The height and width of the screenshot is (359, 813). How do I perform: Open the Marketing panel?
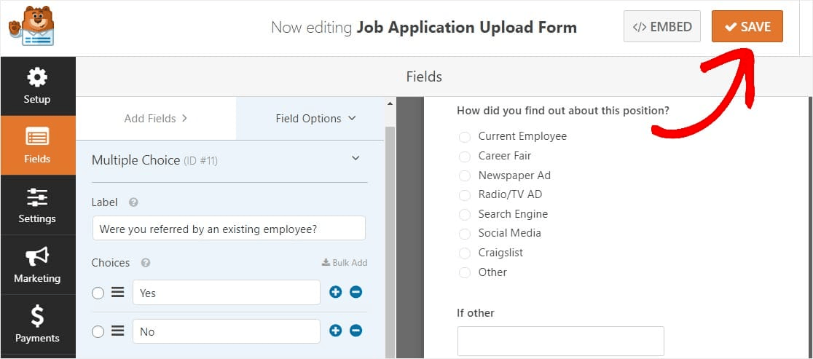click(37, 265)
